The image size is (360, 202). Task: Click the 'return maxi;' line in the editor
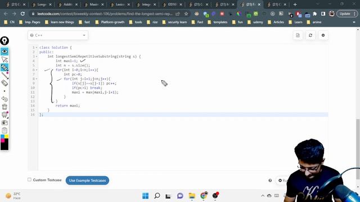coord(67,105)
